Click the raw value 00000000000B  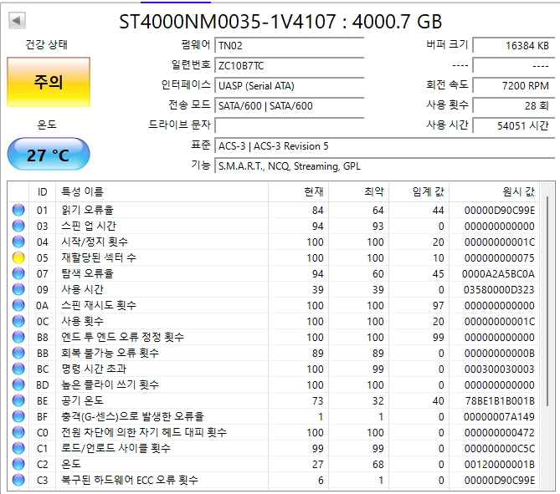[x=499, y=353]
